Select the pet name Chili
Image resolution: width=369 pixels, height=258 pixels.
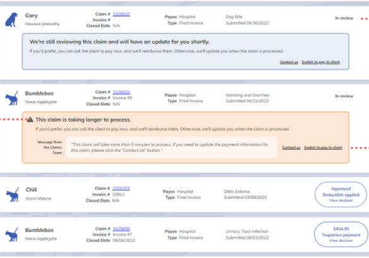(x=32, y=189)
